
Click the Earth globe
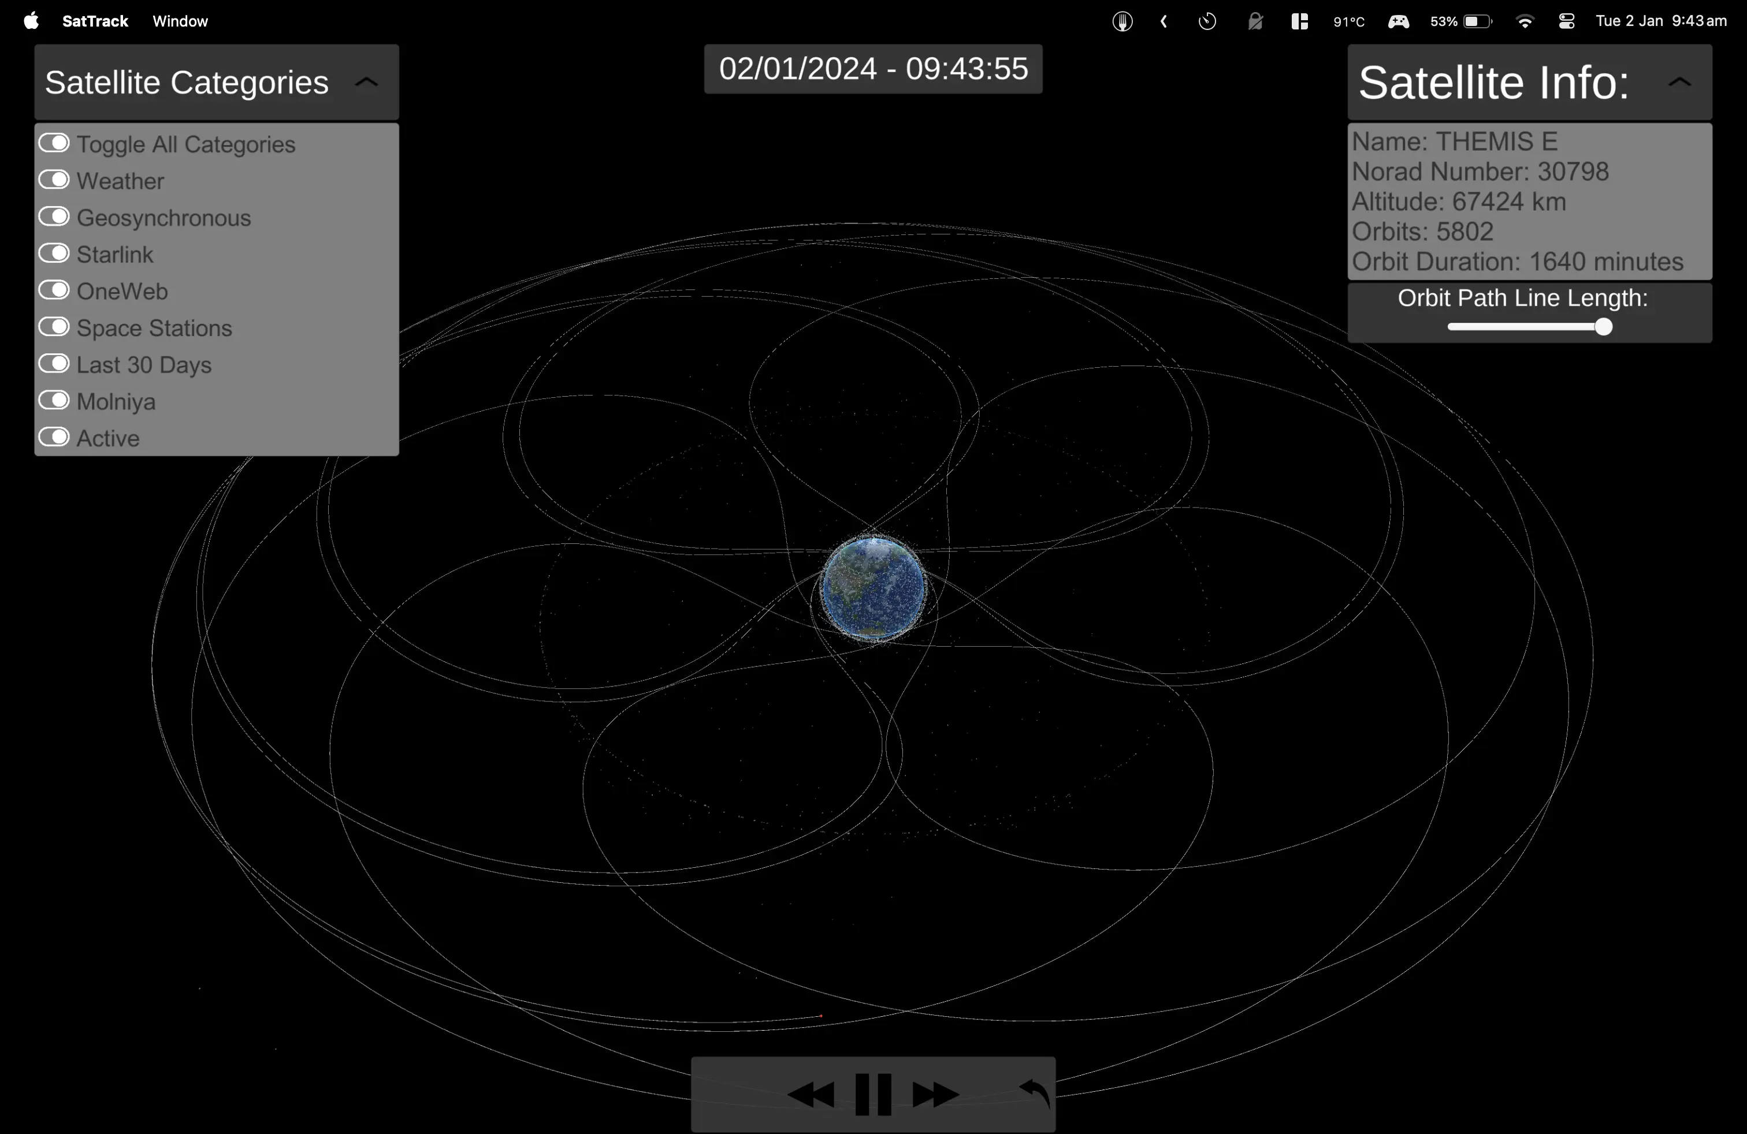pos(873,588)
